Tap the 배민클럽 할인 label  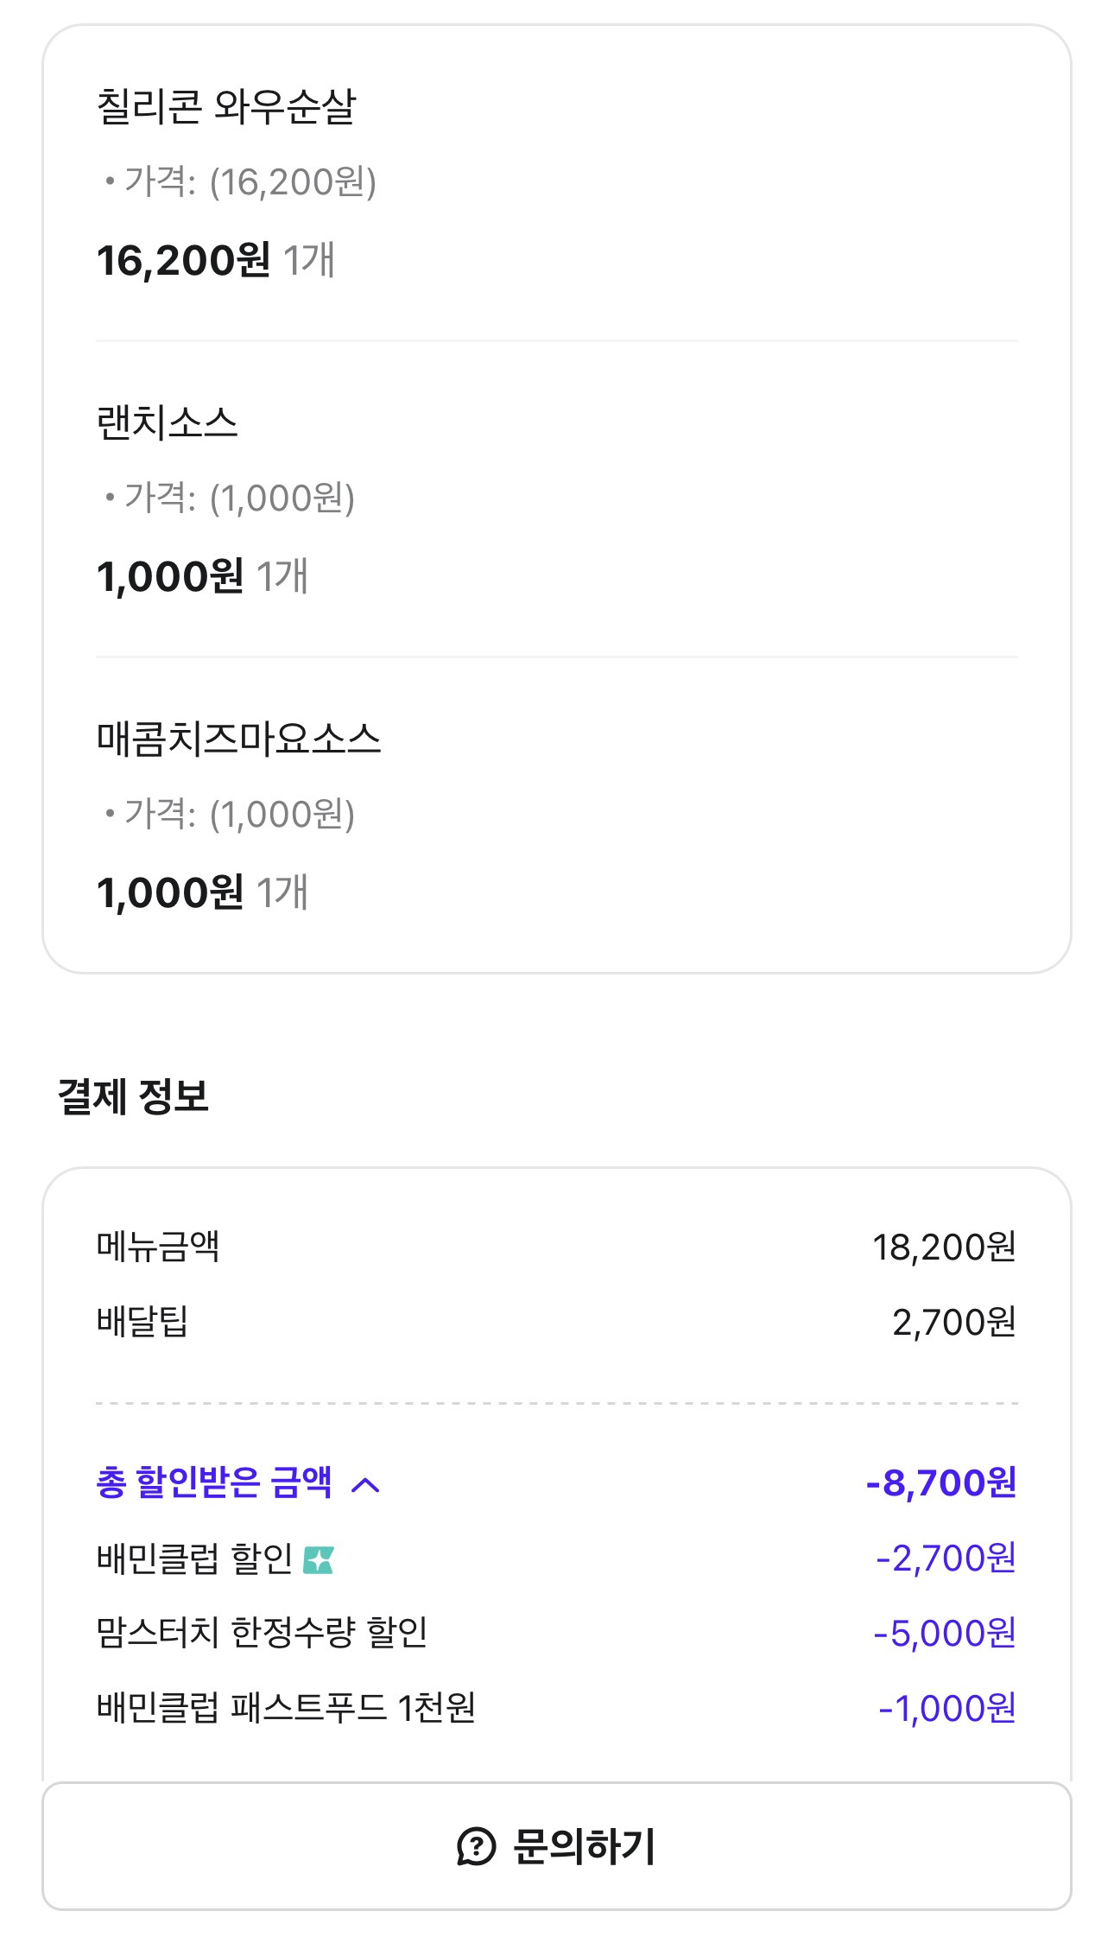(x=195, y=1559)
